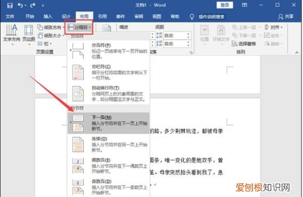This screenshot has height=197, width=303.
Task: Choose the 偶数页(E) even page section break
Action: pyautogui.click(x=109, y=166)
